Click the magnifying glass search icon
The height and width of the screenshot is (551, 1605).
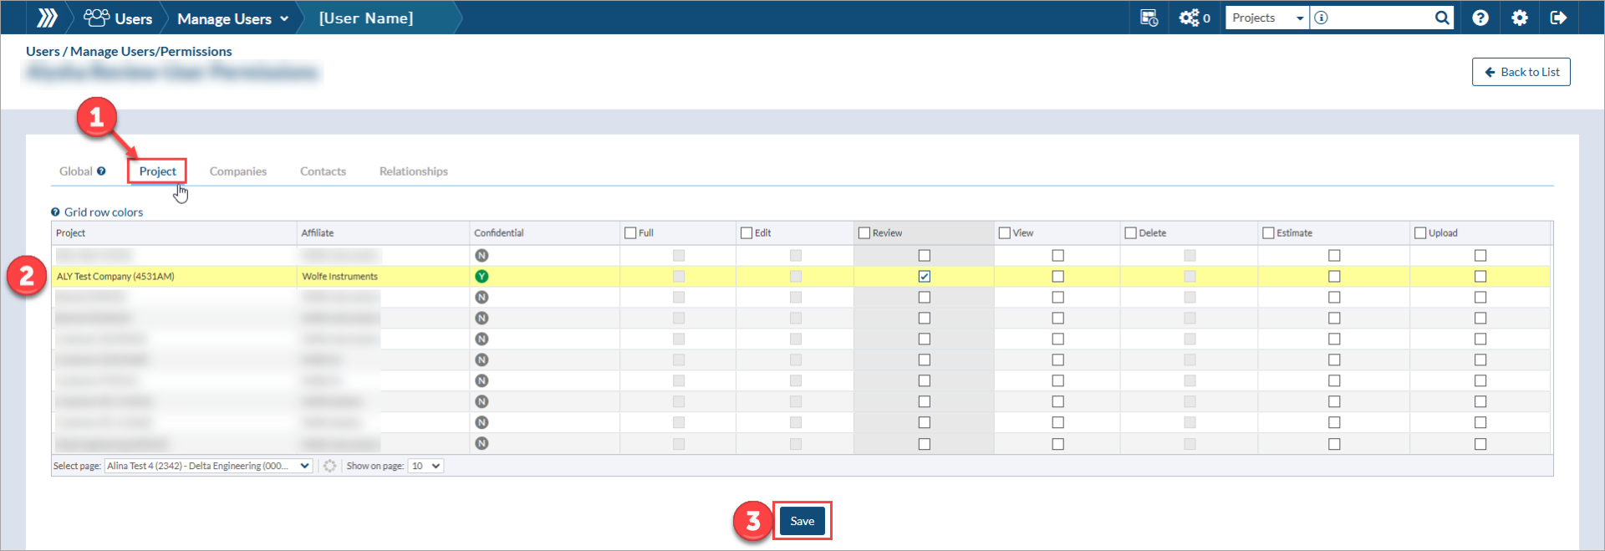1442,18
